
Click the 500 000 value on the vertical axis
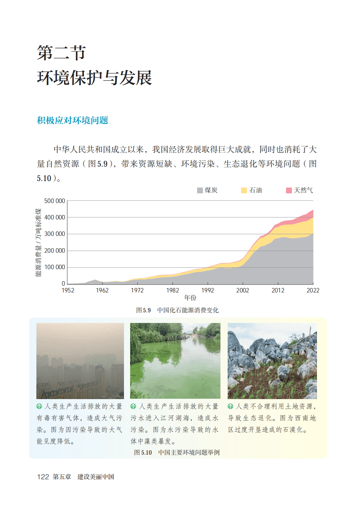(x=55, y=201)
